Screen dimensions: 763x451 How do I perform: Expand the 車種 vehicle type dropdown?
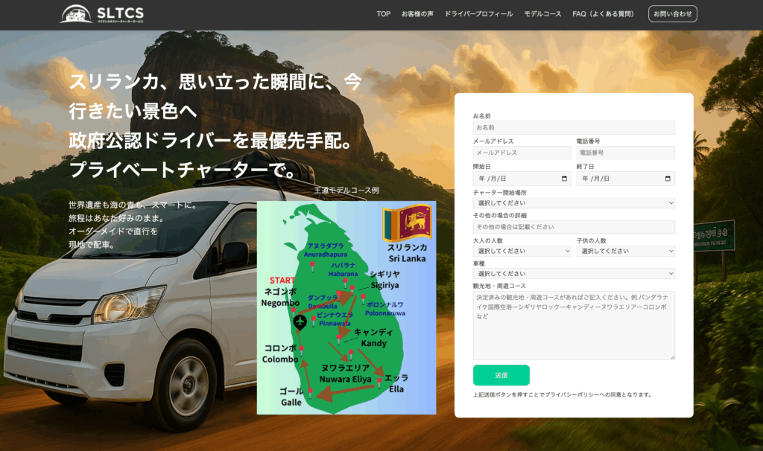click(573, 274)
